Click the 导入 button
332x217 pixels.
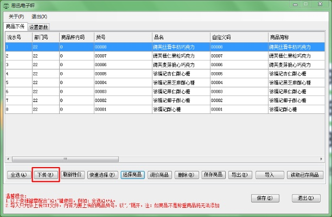tap(269, 175)
